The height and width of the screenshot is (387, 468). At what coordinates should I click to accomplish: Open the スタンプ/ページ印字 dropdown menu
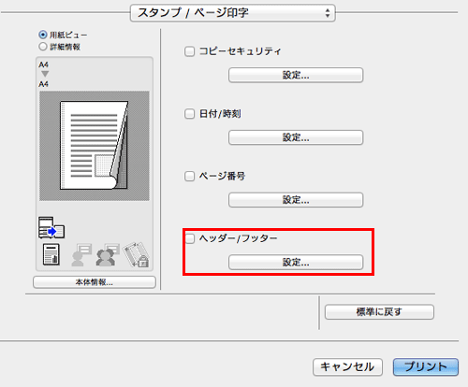point(233,13)
